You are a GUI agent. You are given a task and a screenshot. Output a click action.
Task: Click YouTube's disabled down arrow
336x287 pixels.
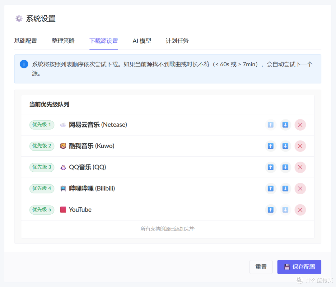[x=285, y=210]
